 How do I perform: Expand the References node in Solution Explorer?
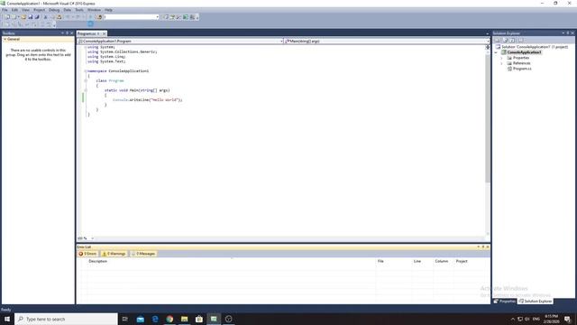501,63
